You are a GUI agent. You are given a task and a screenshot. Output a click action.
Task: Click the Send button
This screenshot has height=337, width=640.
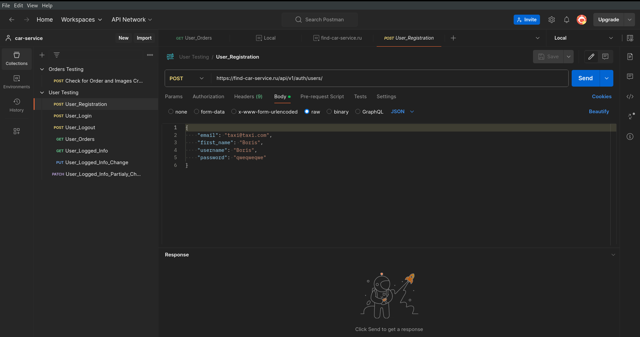[x=586, y=78]
